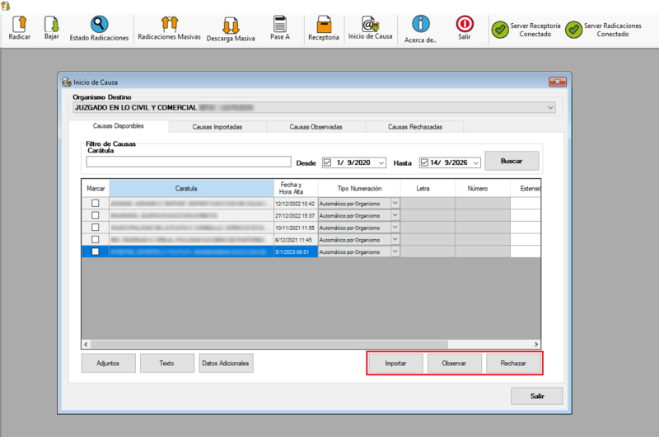The height and width of the screenshot is (437, 659).
Task: Click the grid scrollbar left arrow
Action: click(x=86, y=344)
